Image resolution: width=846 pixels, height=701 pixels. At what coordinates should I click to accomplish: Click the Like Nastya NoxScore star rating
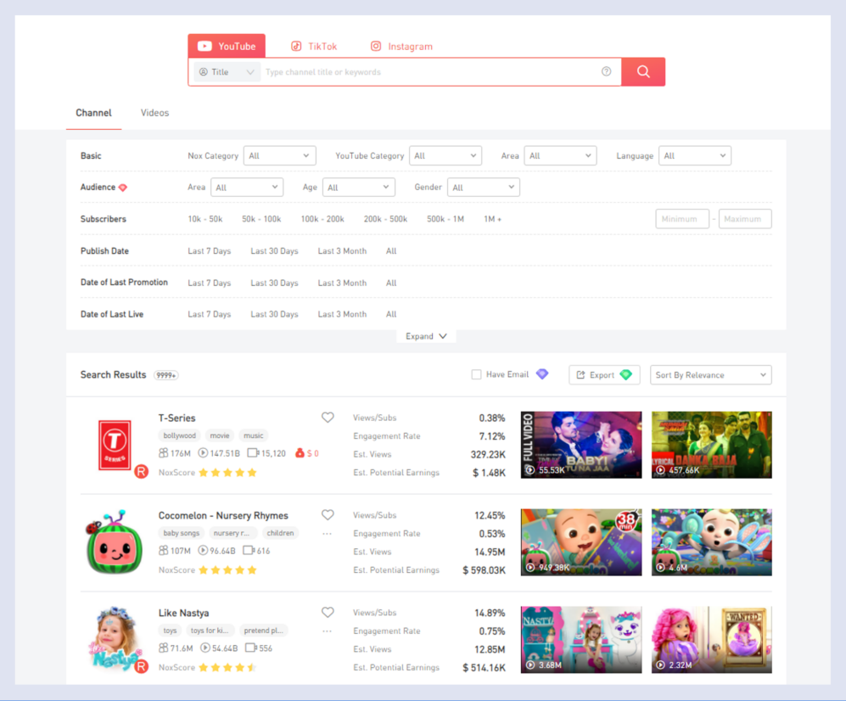click(x=227, y=667)
